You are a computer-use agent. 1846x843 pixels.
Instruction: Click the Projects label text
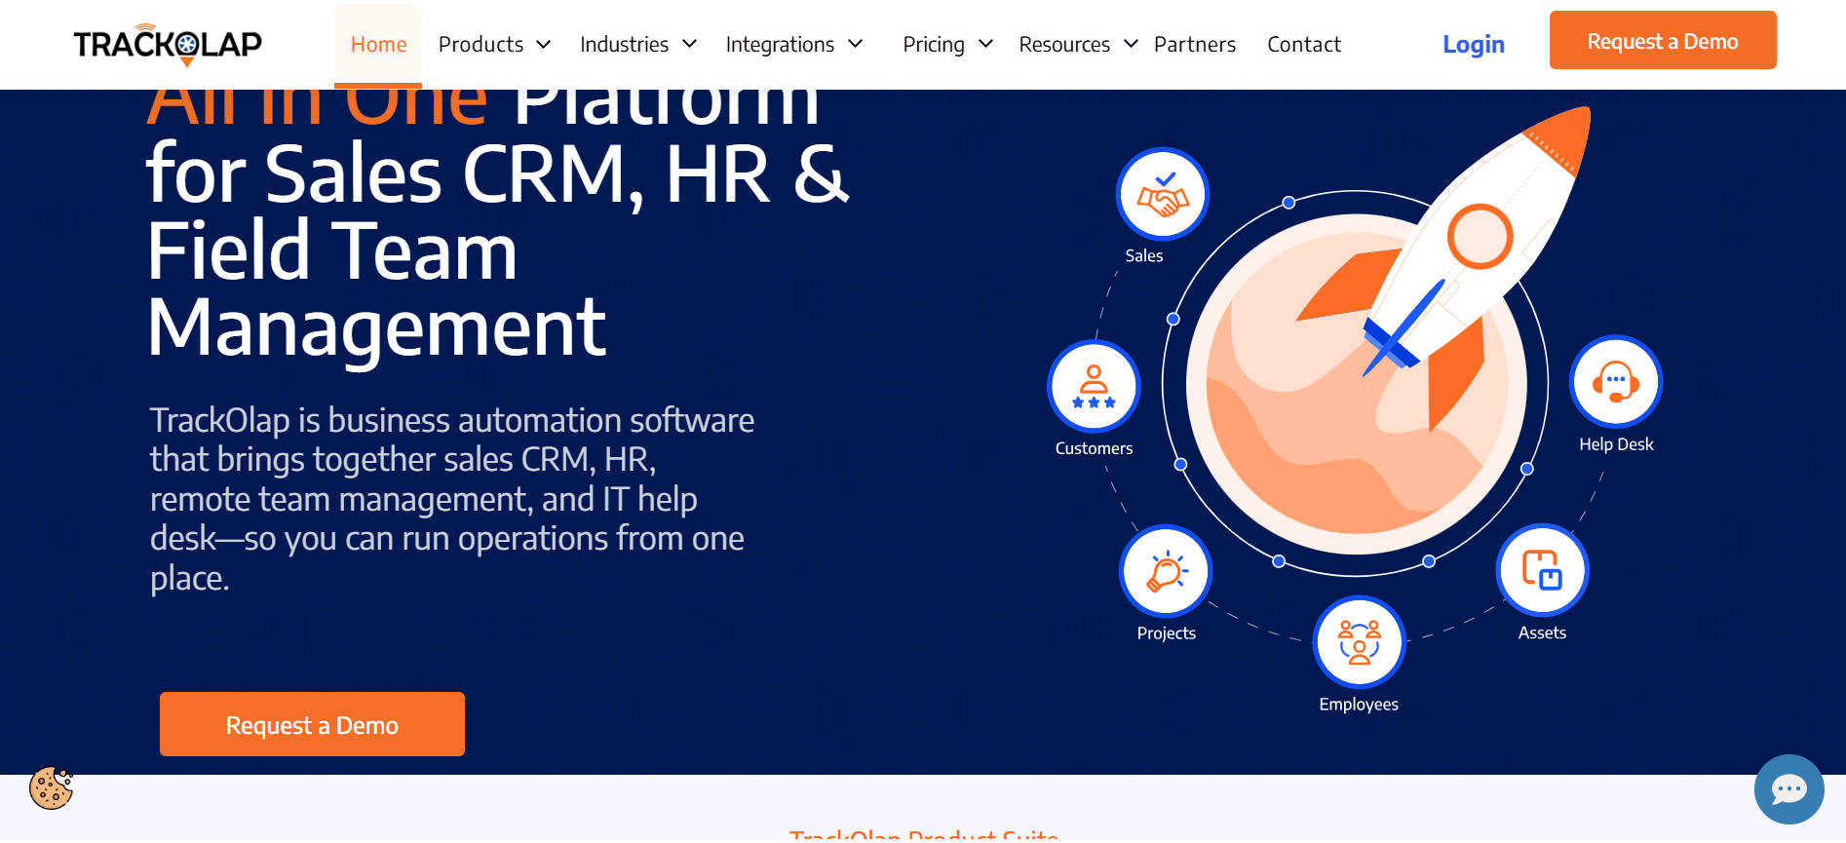(1166, 633)
